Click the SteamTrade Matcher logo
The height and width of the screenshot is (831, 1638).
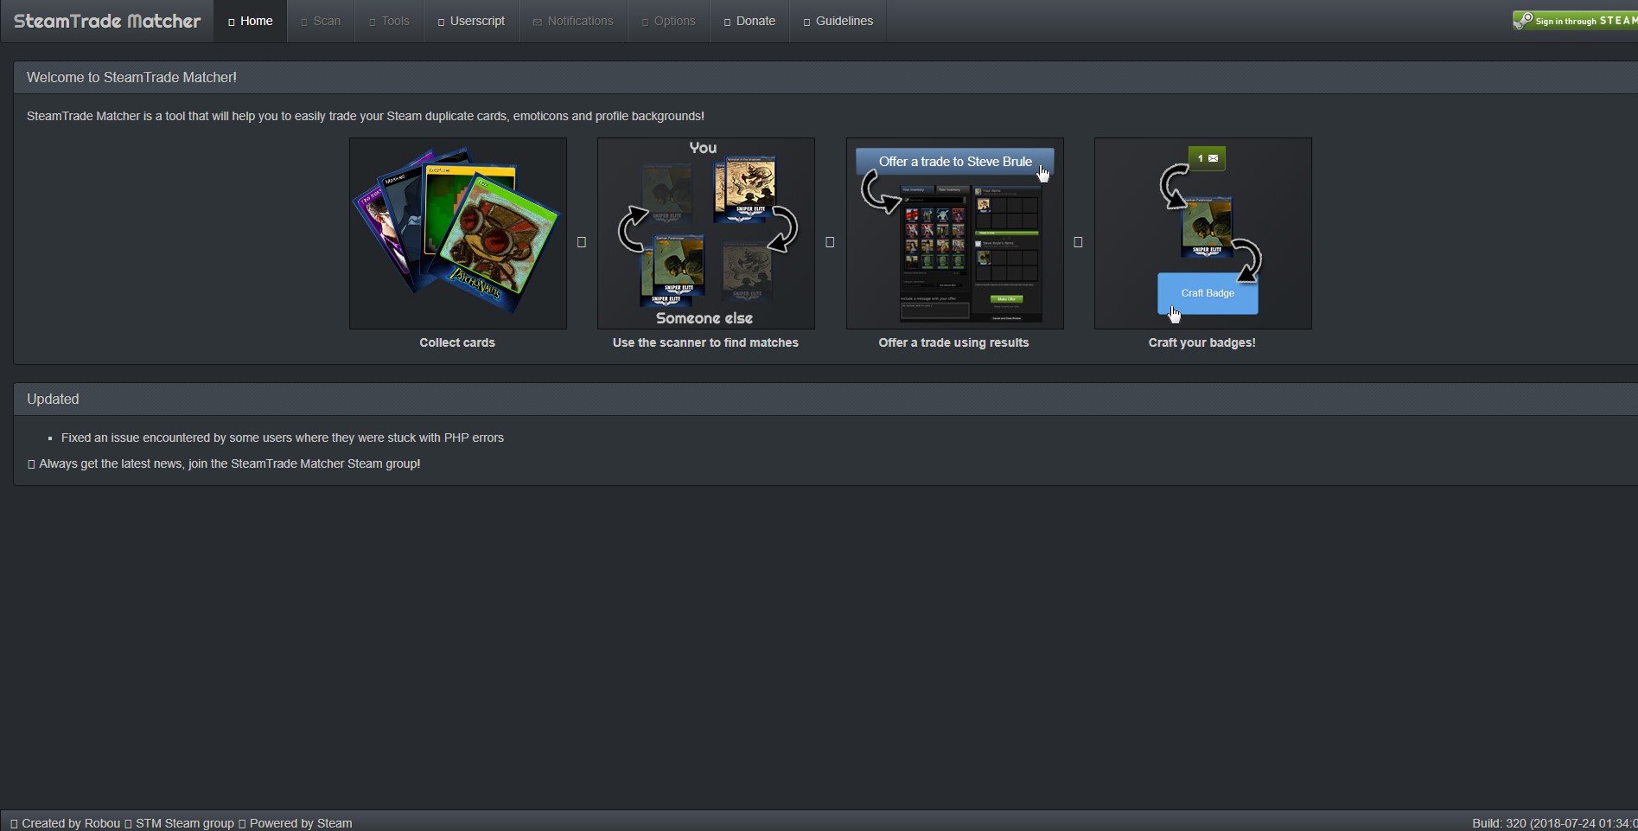coord(107,21)
